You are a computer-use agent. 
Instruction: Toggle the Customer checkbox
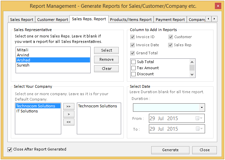[171, 37]
